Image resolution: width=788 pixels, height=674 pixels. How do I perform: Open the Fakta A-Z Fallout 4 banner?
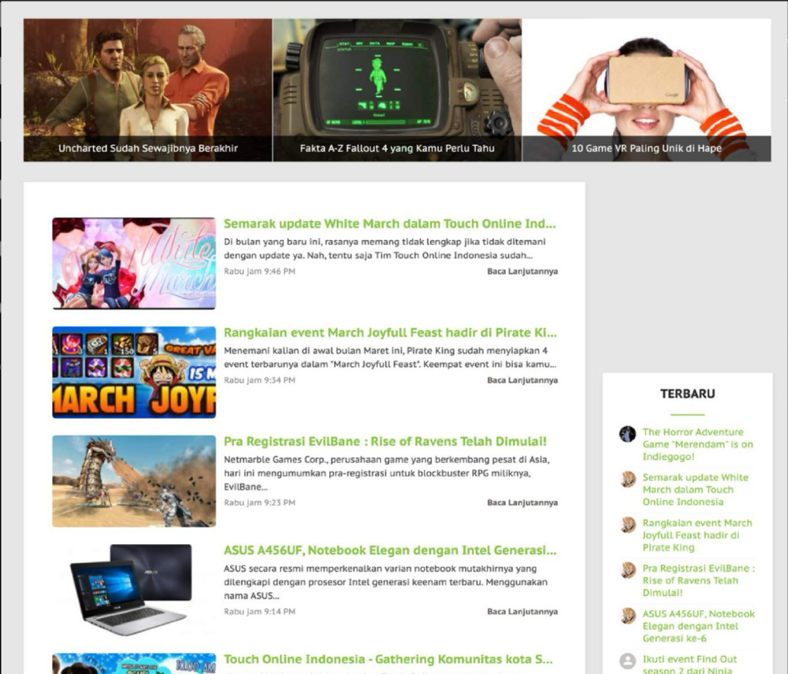[x=397, y=91]
